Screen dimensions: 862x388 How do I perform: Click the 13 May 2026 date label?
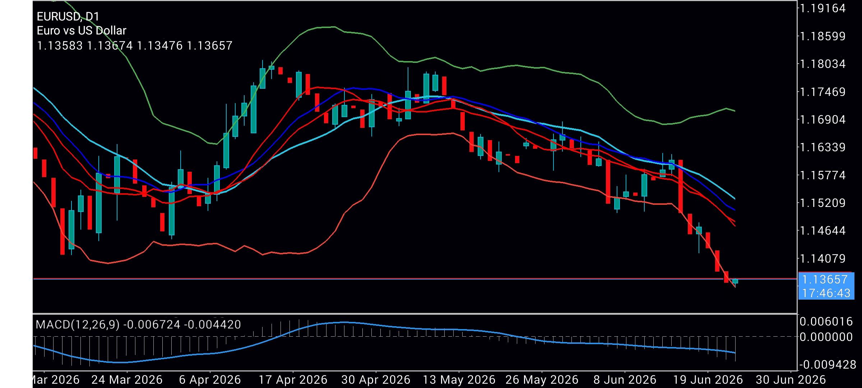[459, 380]
